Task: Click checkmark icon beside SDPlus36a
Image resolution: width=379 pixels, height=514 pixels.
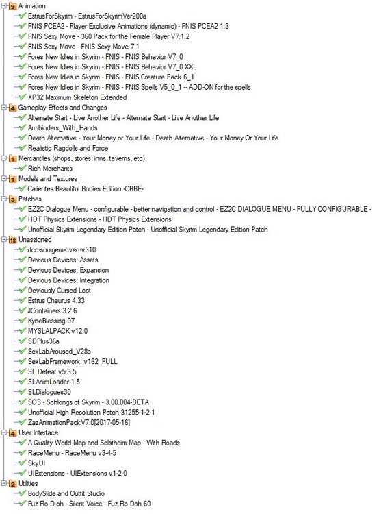Action: click(x=23, y=341)
